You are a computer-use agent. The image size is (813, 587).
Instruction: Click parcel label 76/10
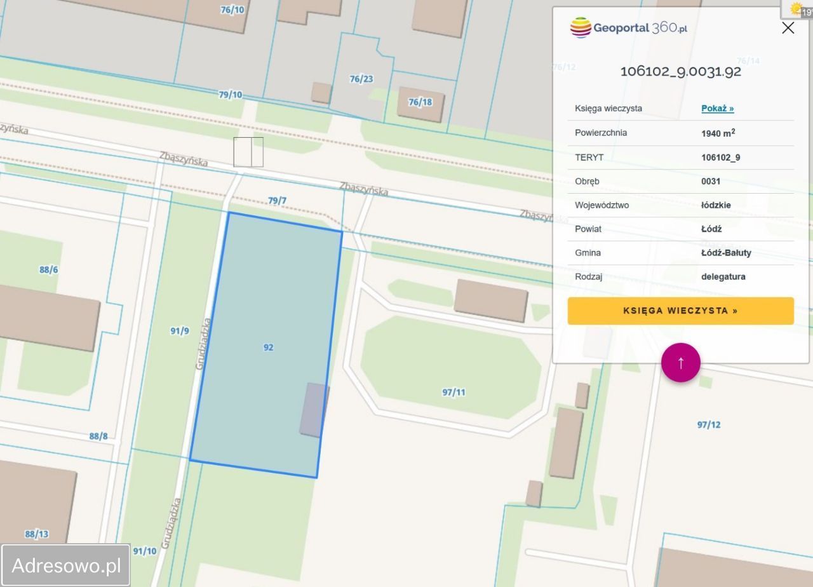[x=232, y=10]
